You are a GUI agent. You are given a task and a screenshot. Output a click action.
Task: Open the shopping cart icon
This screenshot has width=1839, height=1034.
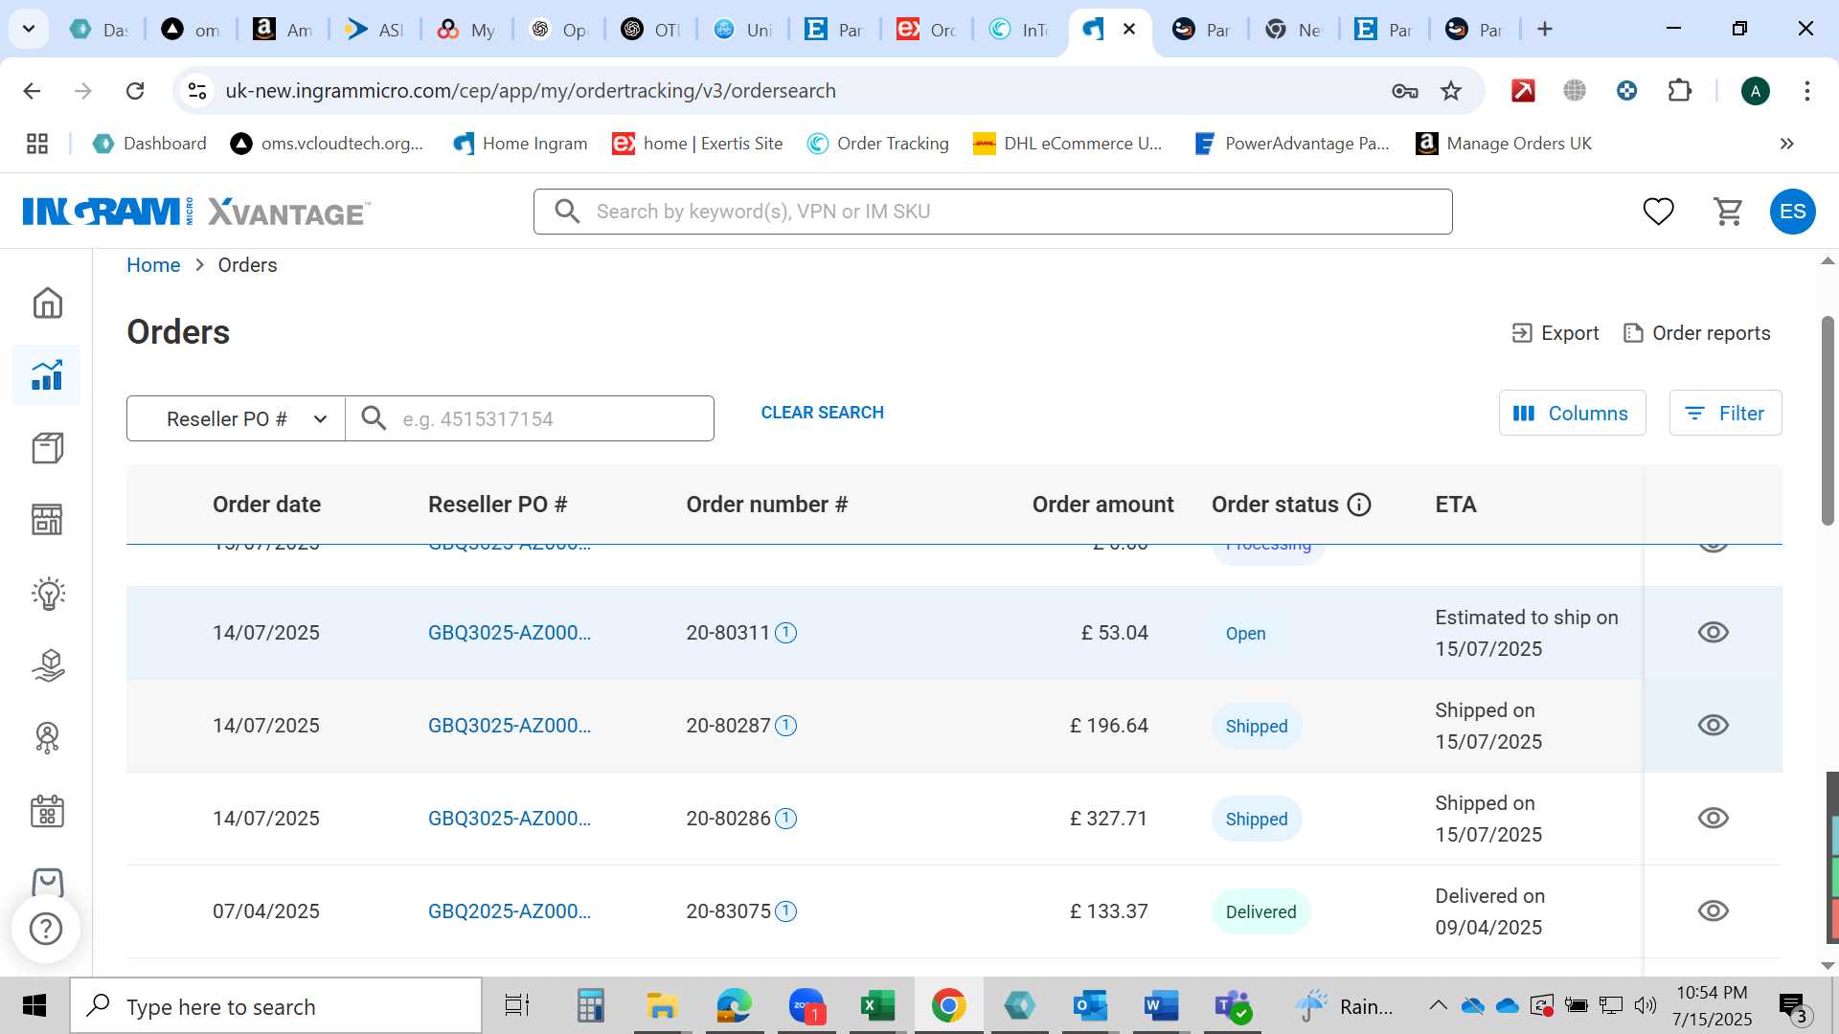point(1728,211)
